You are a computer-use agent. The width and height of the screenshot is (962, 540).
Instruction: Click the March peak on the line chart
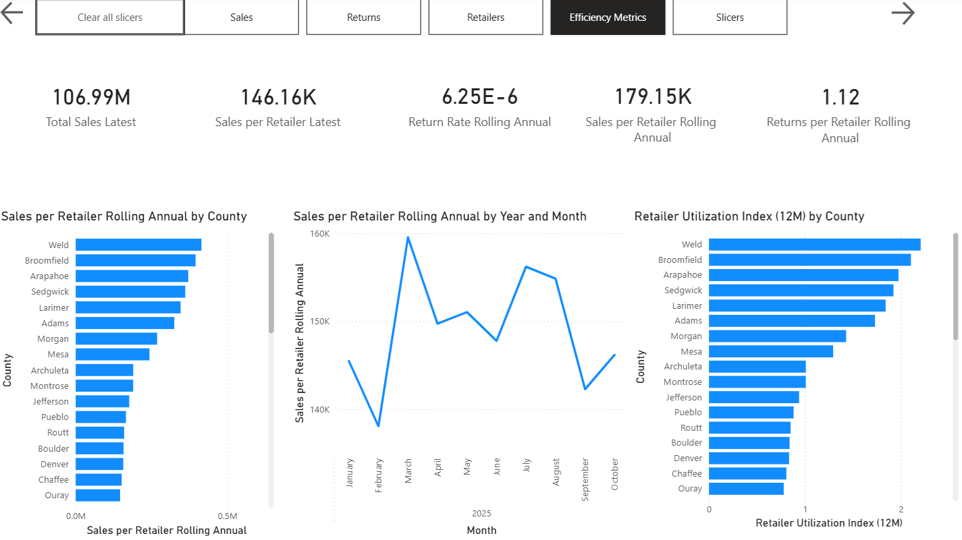(407, 237)
